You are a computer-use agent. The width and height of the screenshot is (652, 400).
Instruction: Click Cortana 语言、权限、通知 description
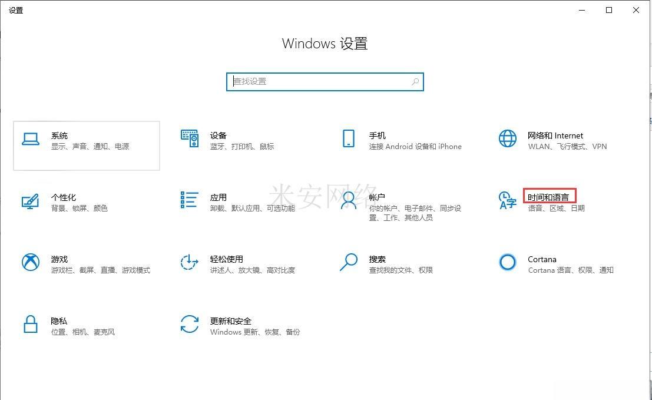[571, 270]
